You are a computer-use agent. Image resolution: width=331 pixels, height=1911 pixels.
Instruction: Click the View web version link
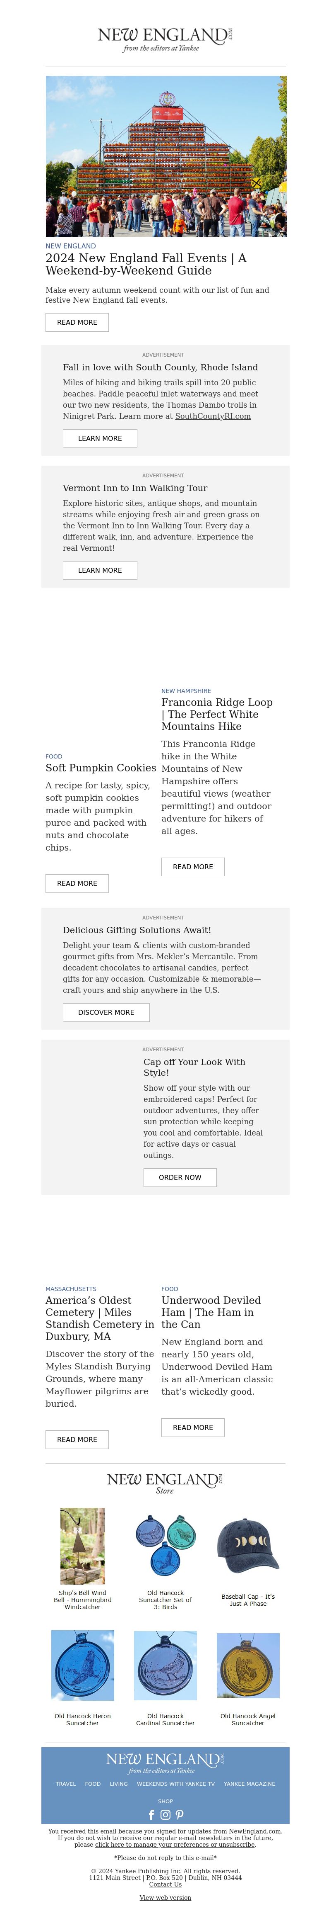point(165,1898)
